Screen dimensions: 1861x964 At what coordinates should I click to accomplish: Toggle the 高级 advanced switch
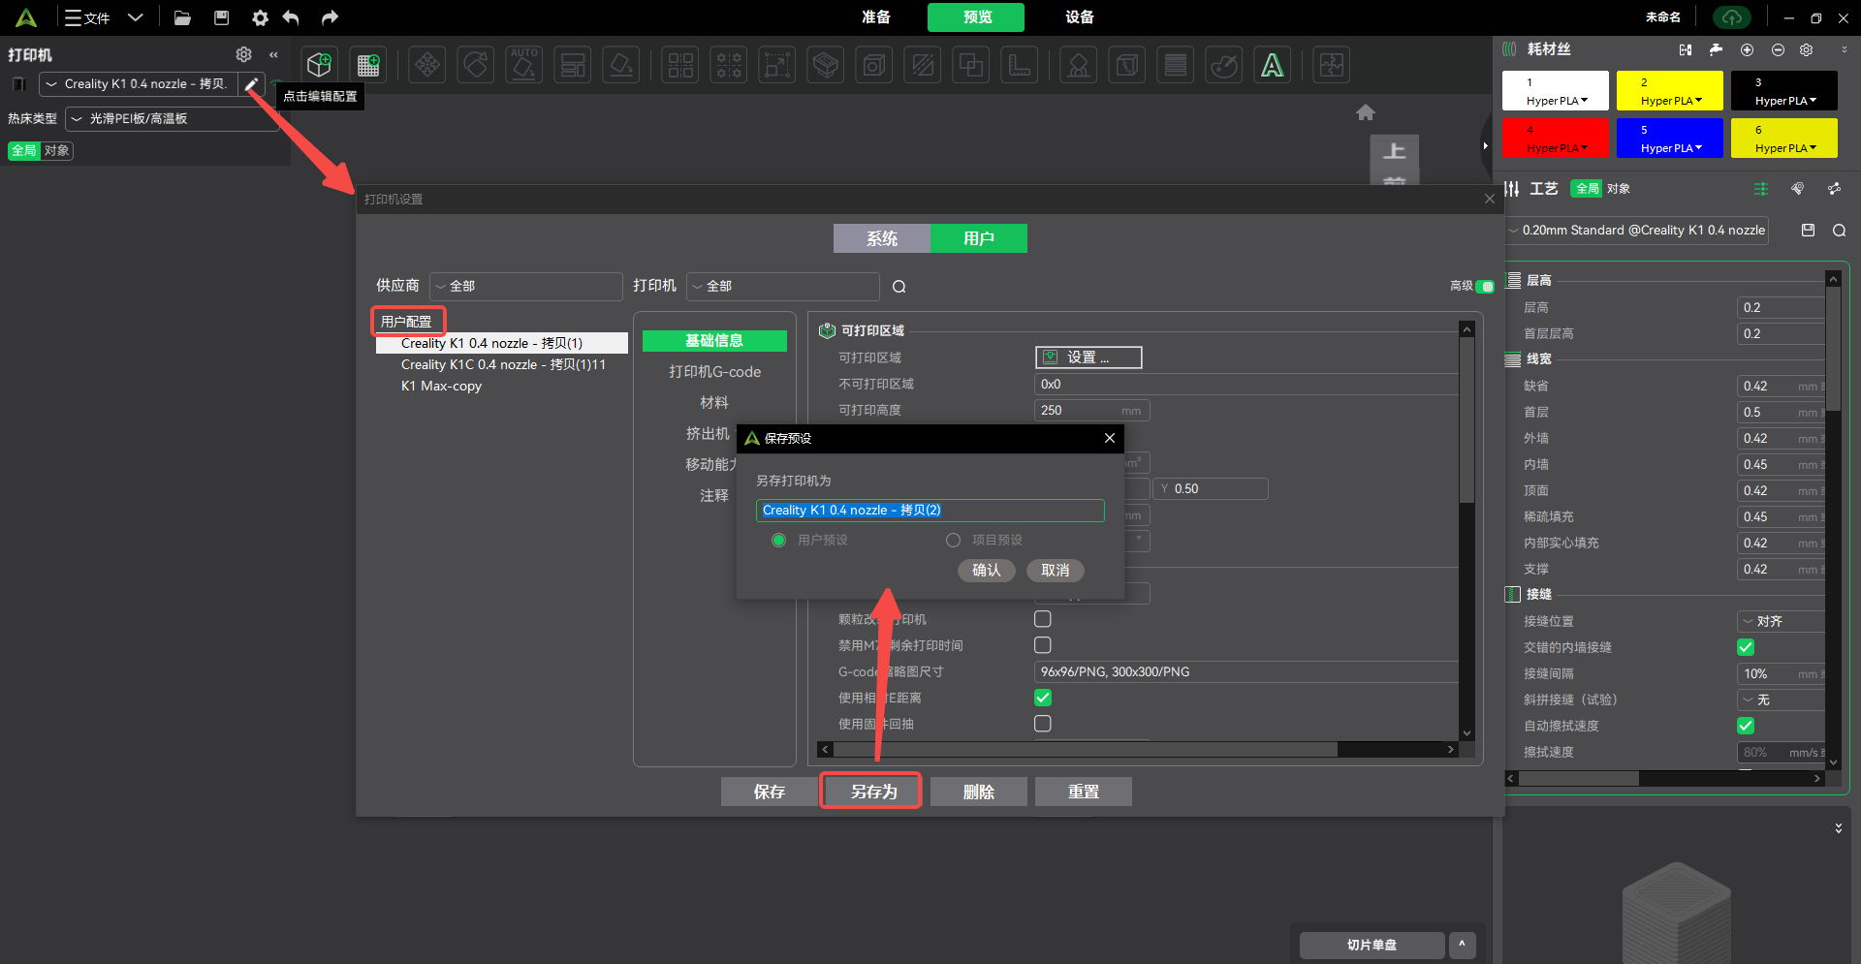click(1484, 286)
